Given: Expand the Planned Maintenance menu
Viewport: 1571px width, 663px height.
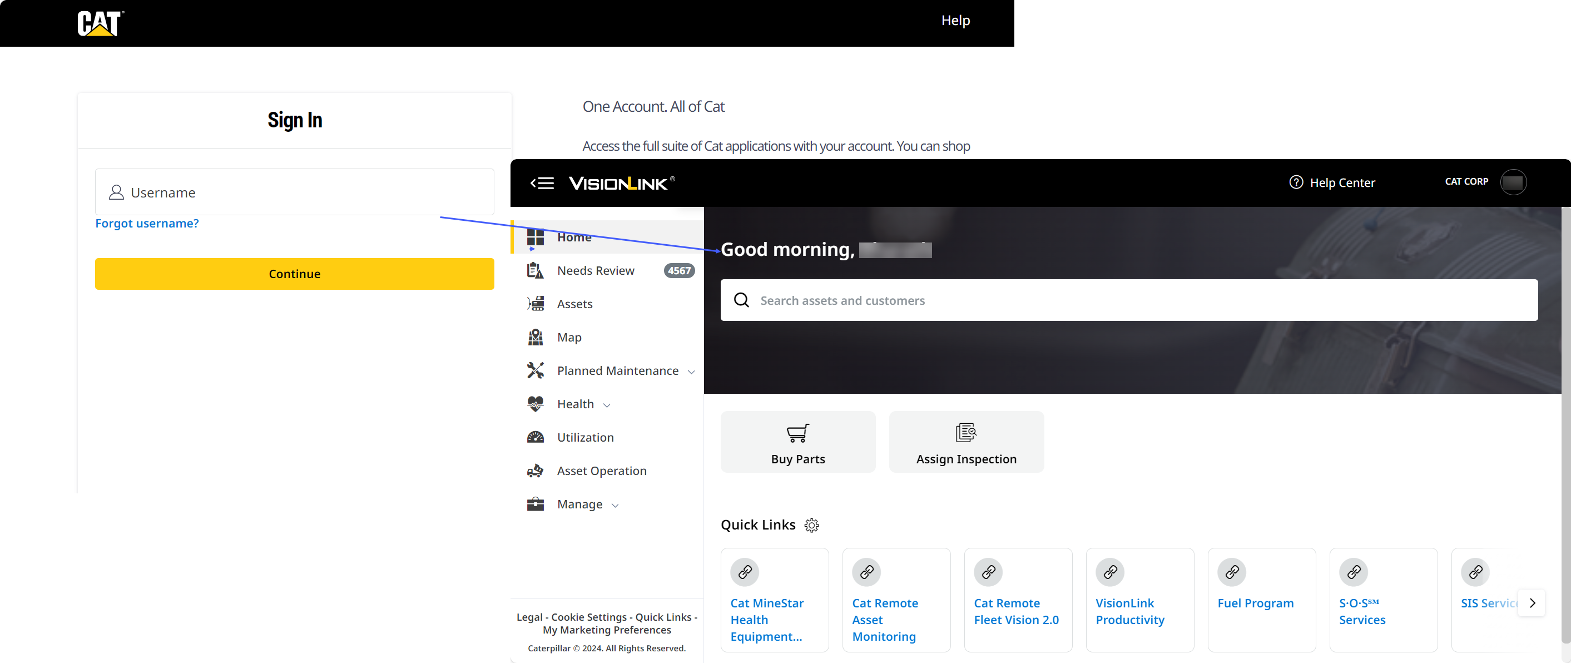Looking at the screenshot, I should point(617,371).
